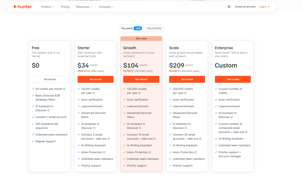The width and height of the screenshot is (302, 176).
Task: Click the Starter plan heading
Action: pos(83,48)
